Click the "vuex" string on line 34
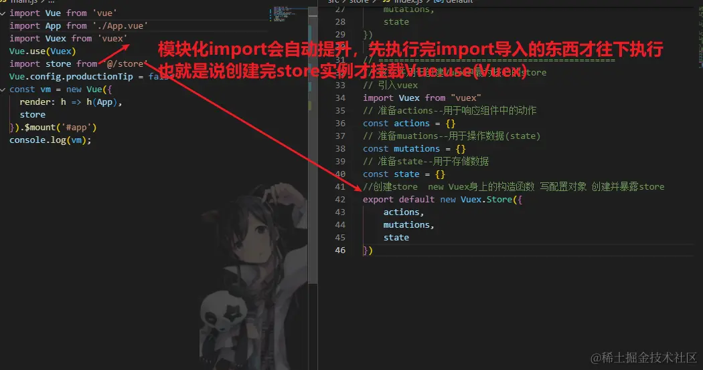This screenshot has width=703, height=370. pyautogui.click(x=466, y=98)
